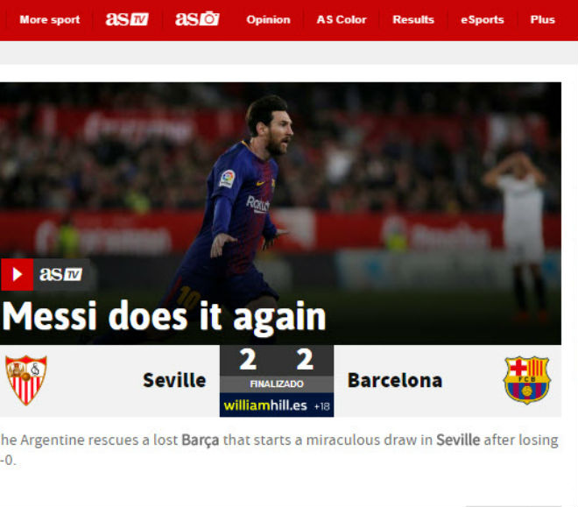
Task: Click the AS TV badge on video
Action: (x=61, y=274)
